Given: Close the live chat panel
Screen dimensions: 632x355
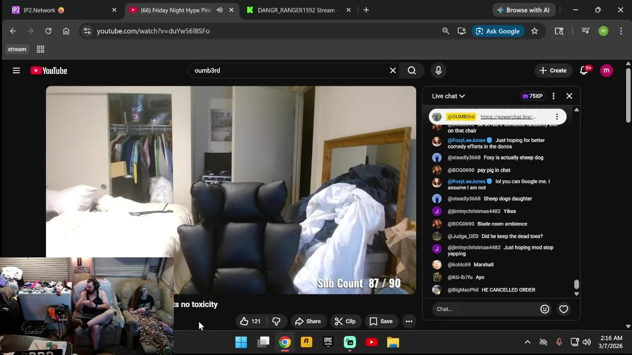Looking at the screenshot, I should click(569, 96).
